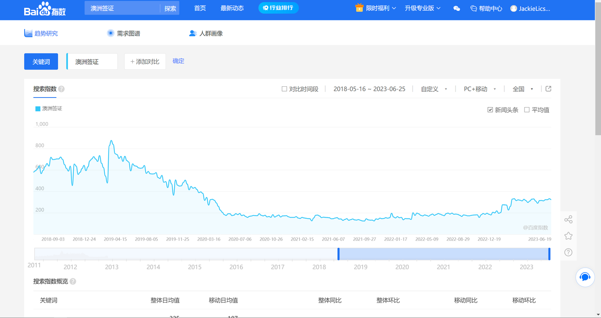Screen dimensions: 601x318
Task: Enable the 对比时间段 checkbox
Action: pyautogui.click(x=283, y=88)
